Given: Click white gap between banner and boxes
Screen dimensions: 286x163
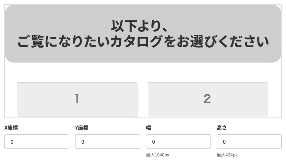Looking at the screenshot, I should tap(143, 72).
